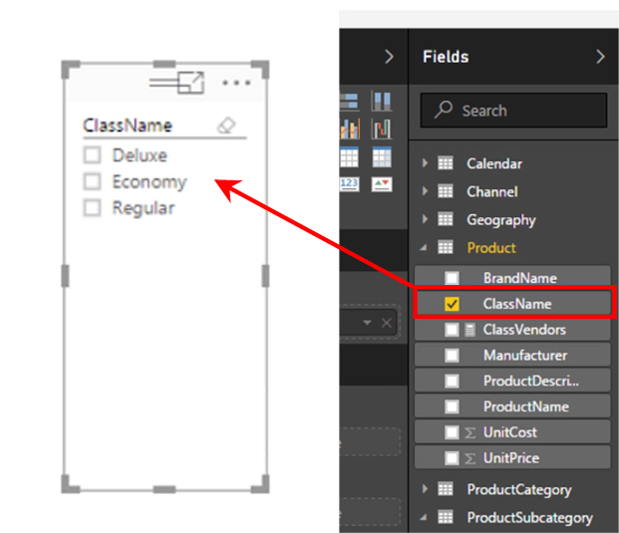
Task: Tick the BrandName field checkbox
Action: tap(452, 278)
